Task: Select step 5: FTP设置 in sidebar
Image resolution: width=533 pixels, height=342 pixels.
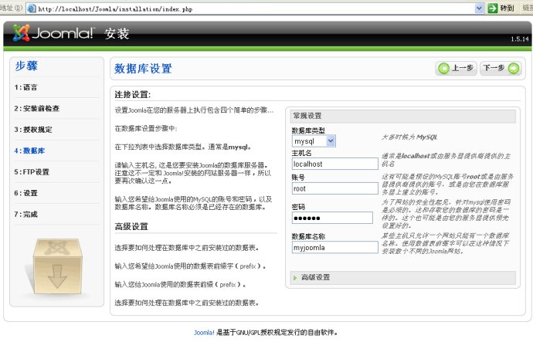Action: [32, 172]
